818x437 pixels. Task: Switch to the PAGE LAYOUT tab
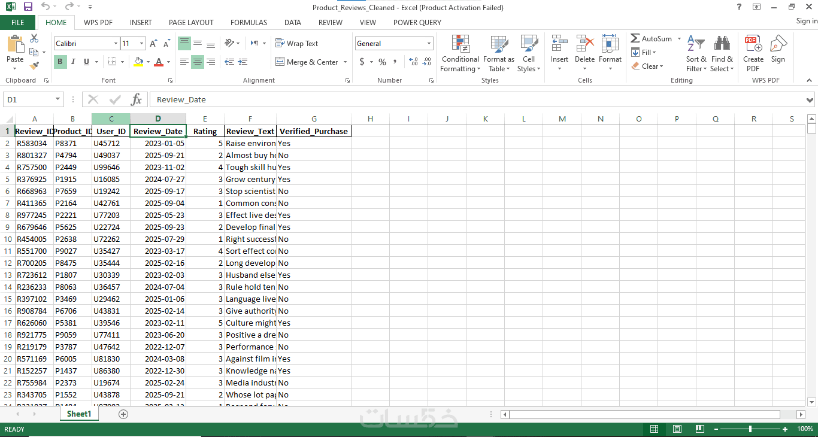(191, 23)
